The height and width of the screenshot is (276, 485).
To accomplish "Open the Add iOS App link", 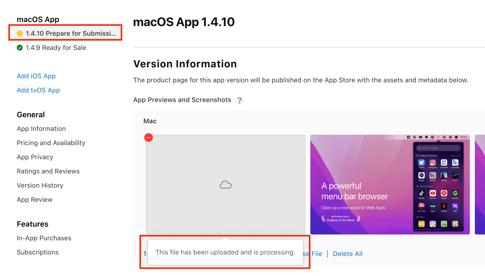I will pyautogui.click(x=36, y=76).
